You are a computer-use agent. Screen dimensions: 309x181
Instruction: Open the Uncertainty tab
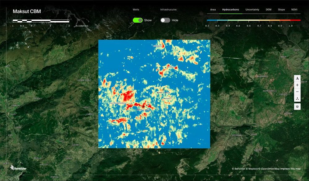coord(252,10)
